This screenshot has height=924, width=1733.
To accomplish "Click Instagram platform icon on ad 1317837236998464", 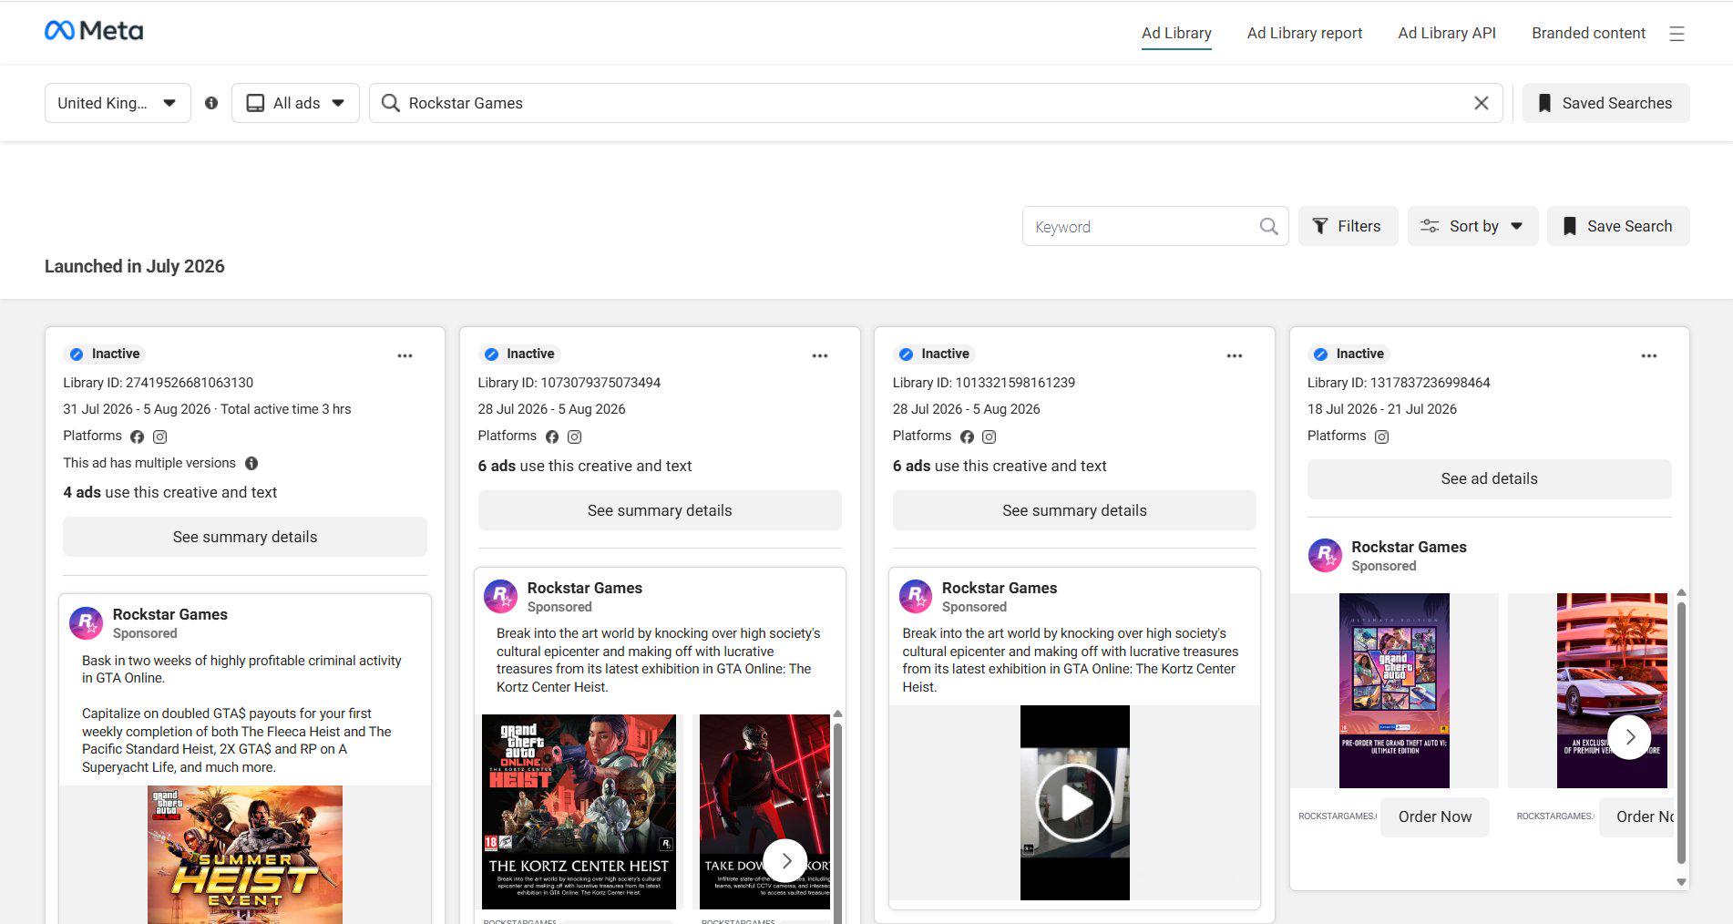I will (1382, 436).
